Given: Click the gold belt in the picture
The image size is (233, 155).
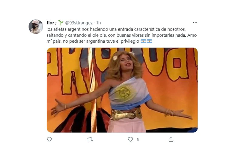Looking at the screenshot, I should pos(126,114).
